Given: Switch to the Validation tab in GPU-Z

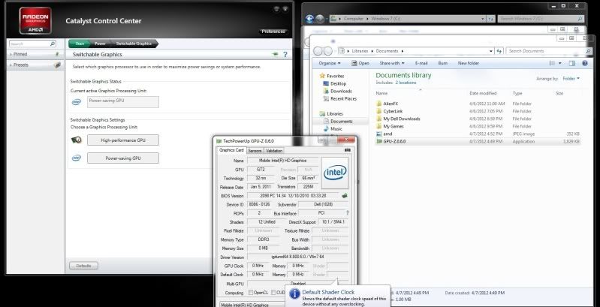Looking at the screenshot, I should [274, 151].
